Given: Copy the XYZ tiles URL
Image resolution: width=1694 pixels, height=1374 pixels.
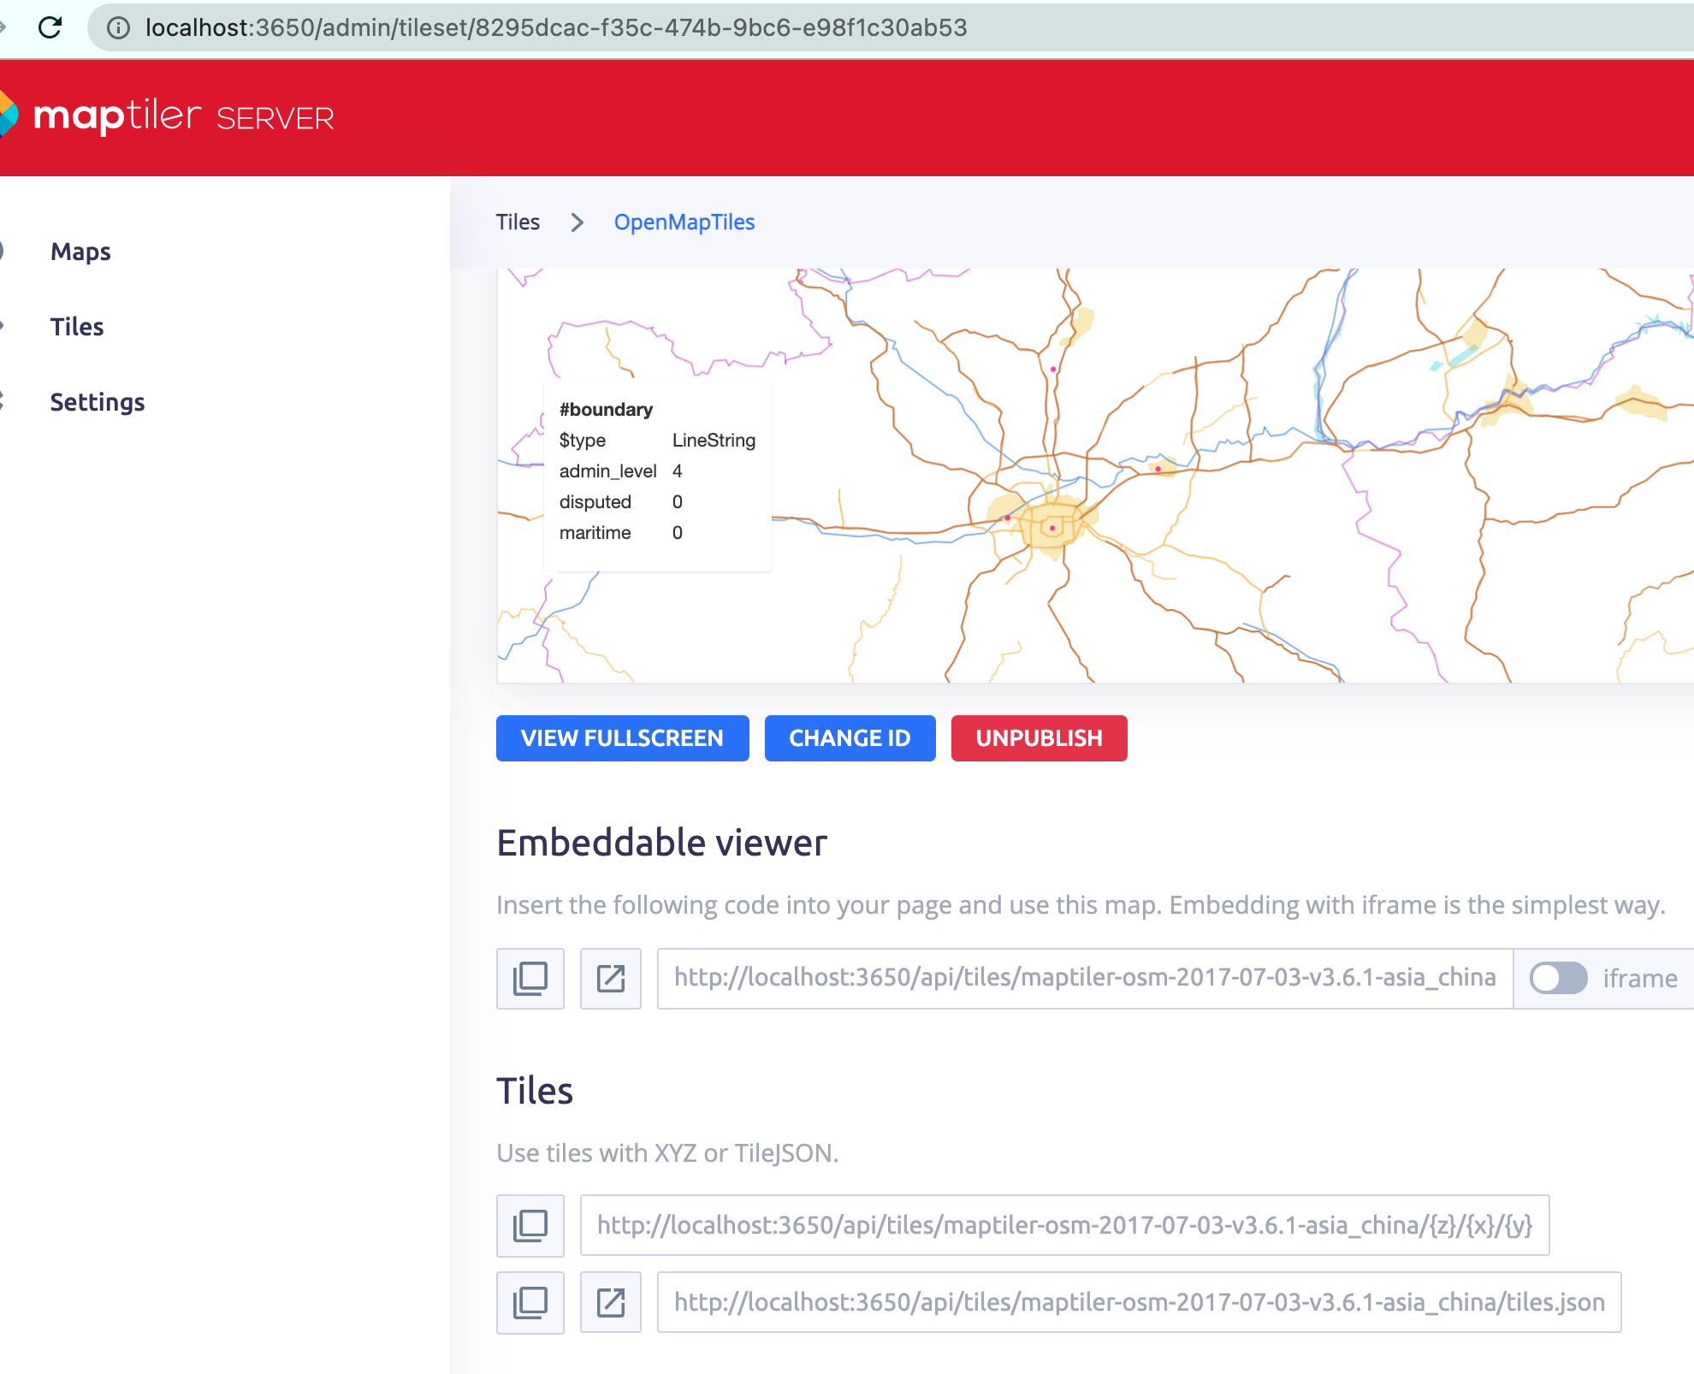Looking at the screenshot, I should 530,1225.
